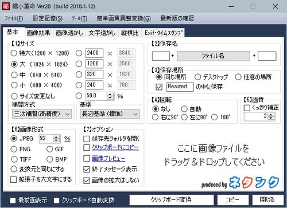
Task: Increase the 50.0 percent spinner value
Action: (110, 94)
